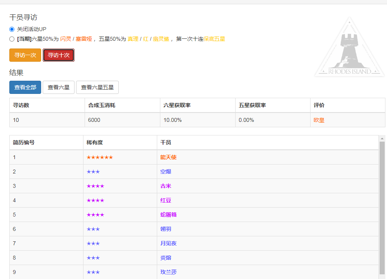Switch to 查看六星 results filter

pos(58,87)
